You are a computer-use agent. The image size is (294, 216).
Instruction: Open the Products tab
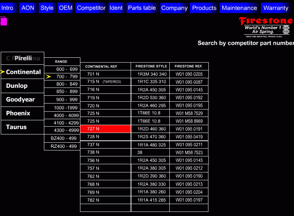click(204, 8)
